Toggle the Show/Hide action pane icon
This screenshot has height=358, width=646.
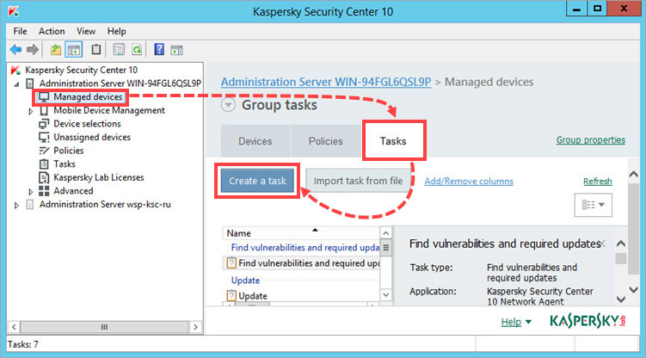[x=177, y=50]
